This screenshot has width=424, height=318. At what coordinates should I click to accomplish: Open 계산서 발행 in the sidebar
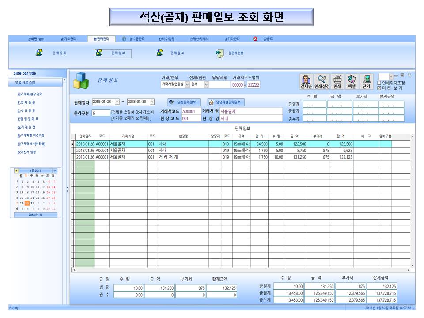(x=26, y=152)
